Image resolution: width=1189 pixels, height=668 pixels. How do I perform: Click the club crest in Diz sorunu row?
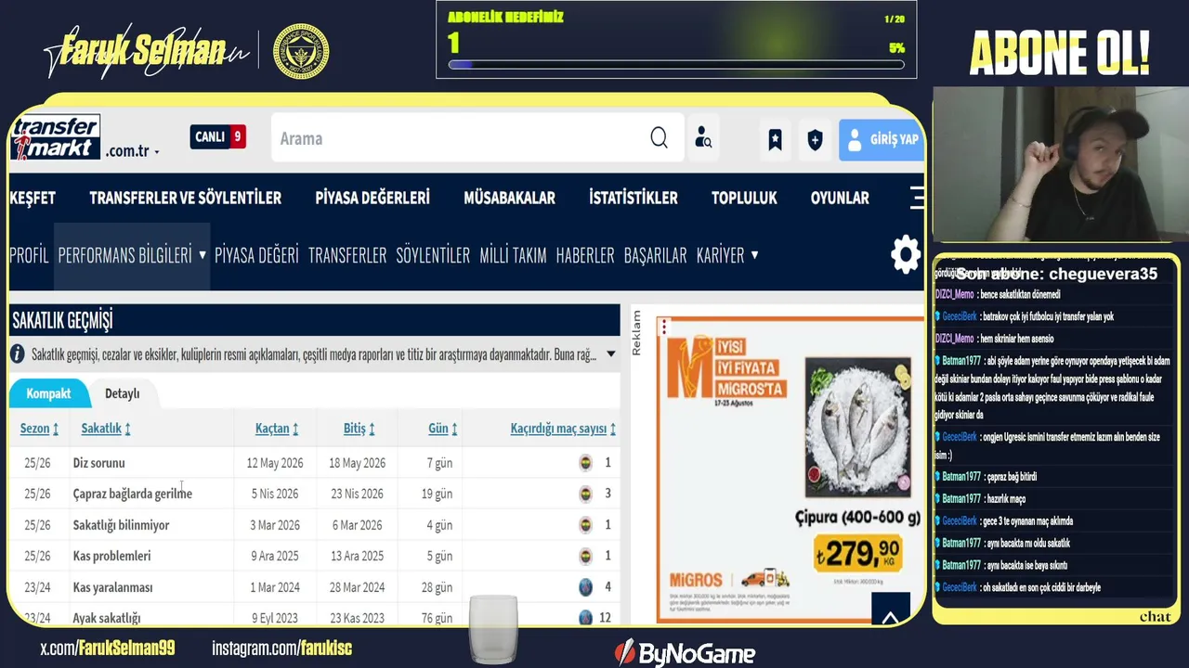pyautogui.click(x=585, y=462)
